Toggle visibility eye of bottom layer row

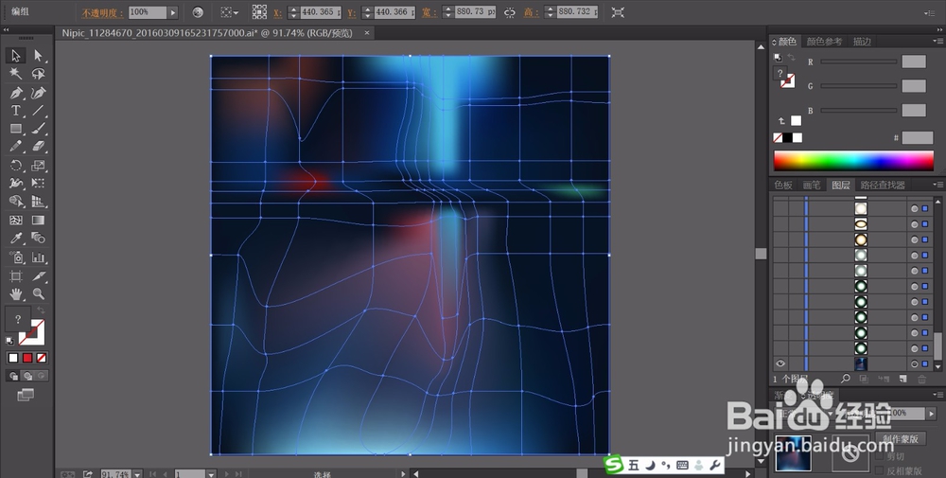(780, 363)
